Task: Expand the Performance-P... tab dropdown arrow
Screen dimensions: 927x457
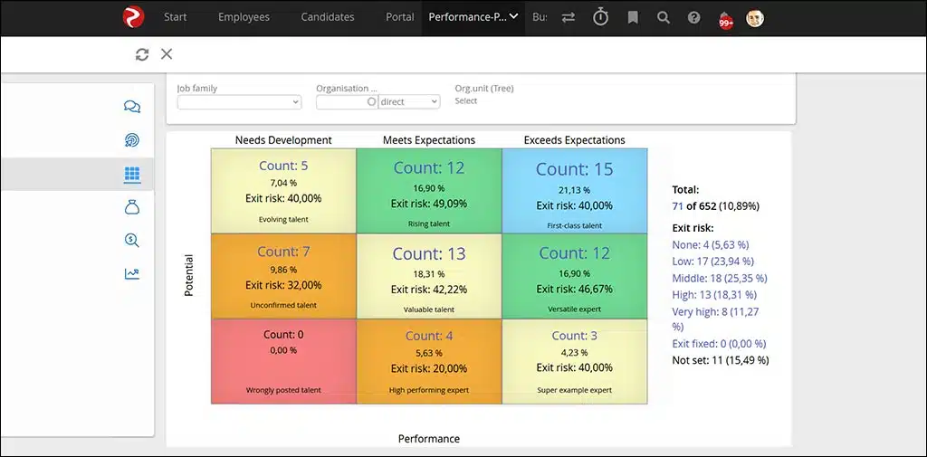Action: pyautogui.click(x=514, y=16)
